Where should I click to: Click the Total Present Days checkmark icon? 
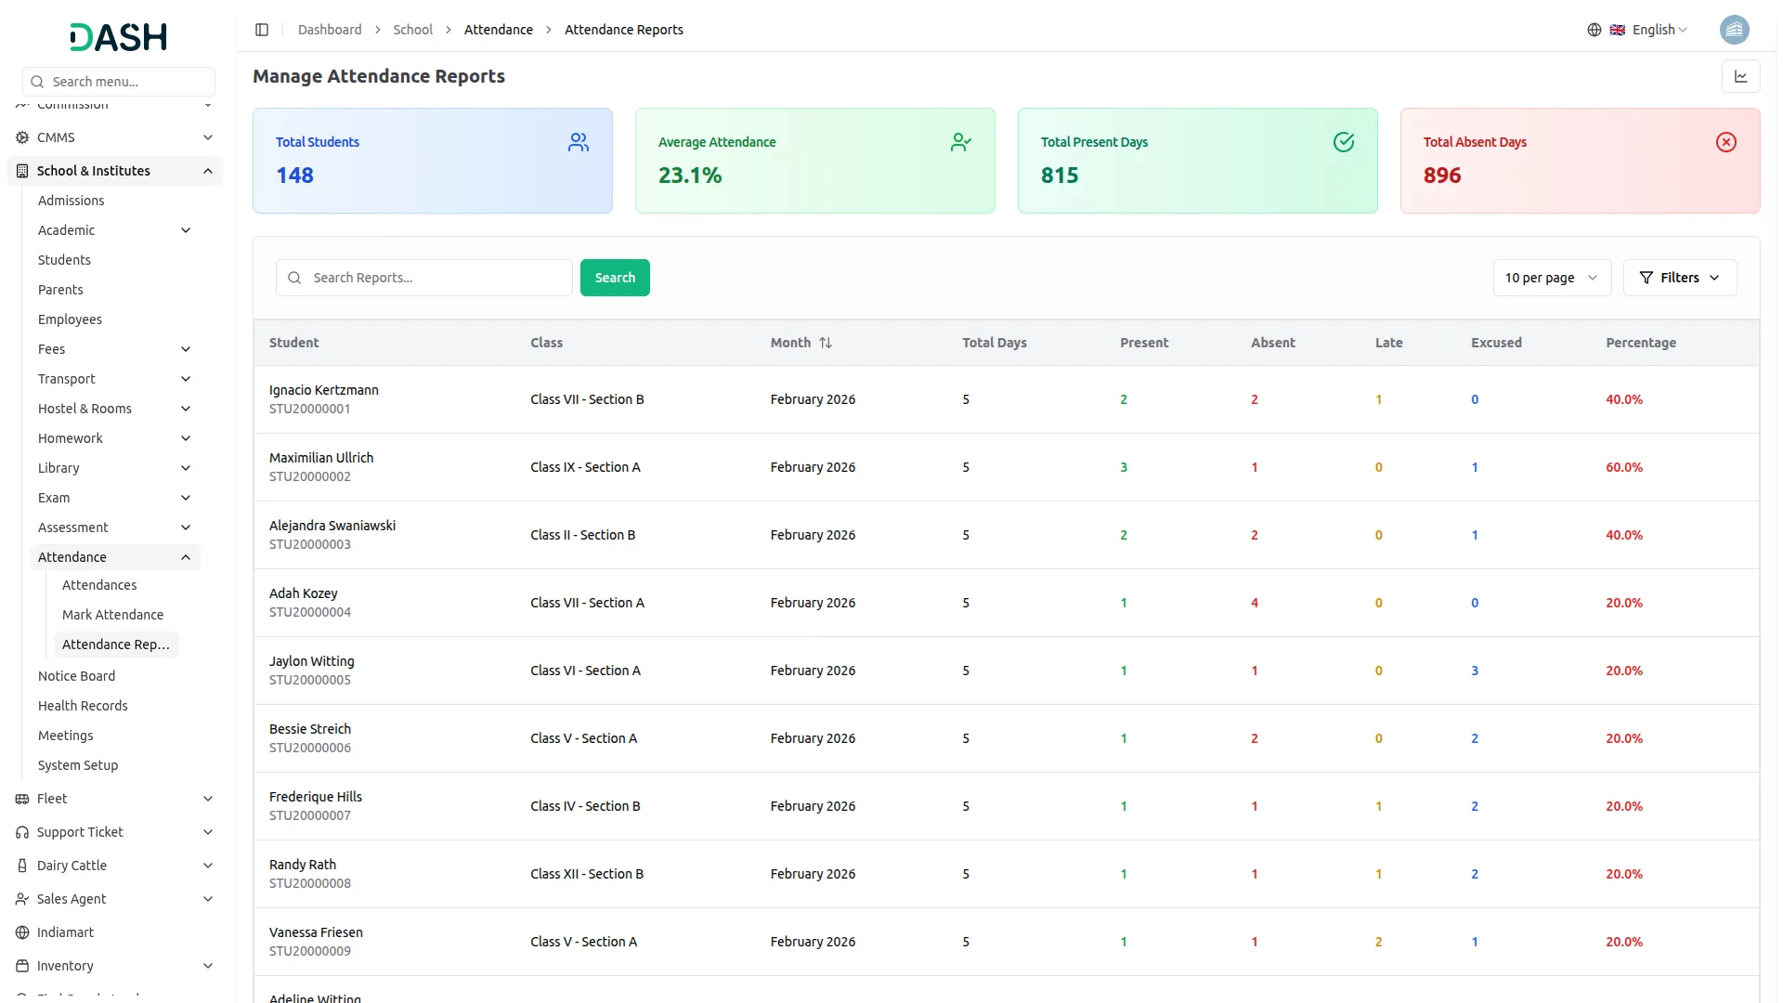point(1343,142)
